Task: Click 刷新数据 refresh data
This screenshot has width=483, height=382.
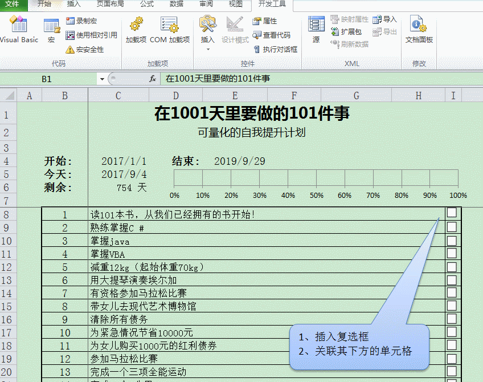Action: 349,44
